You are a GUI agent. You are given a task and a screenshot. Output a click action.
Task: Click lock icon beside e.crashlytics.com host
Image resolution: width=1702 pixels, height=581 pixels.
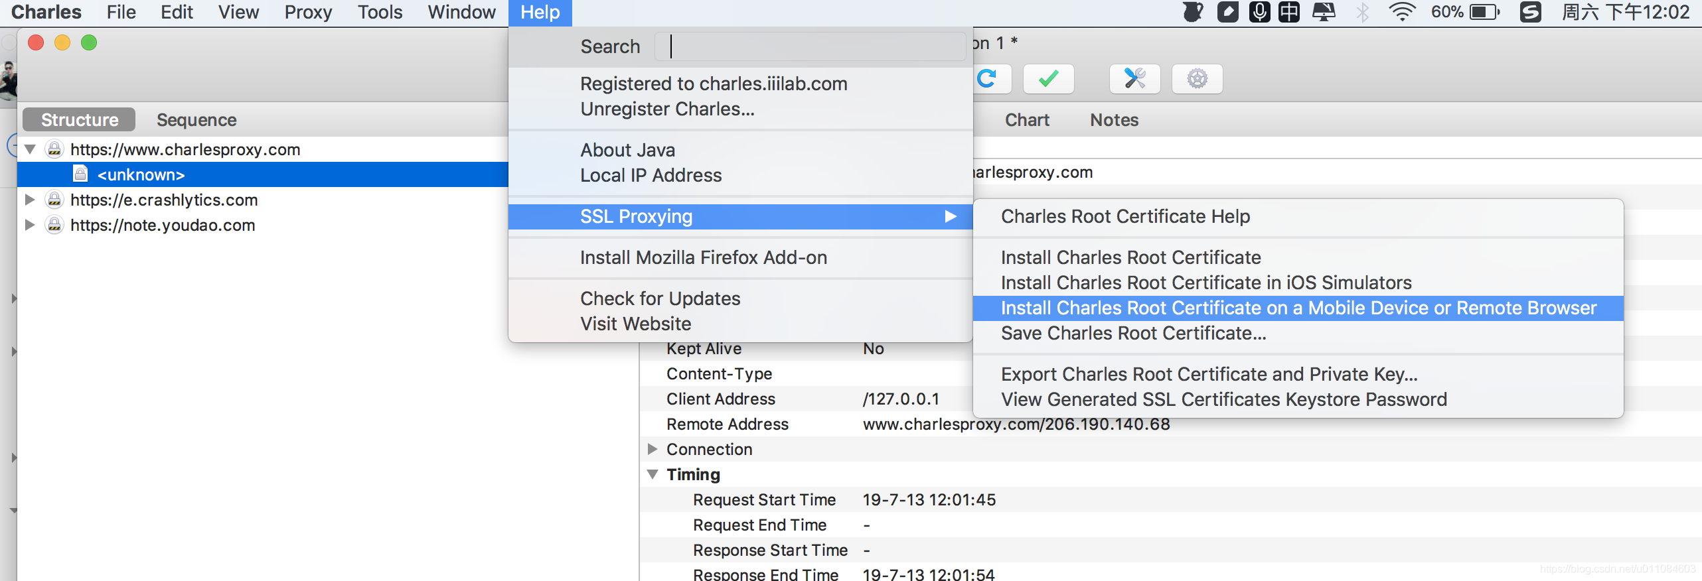coord(54,200)
